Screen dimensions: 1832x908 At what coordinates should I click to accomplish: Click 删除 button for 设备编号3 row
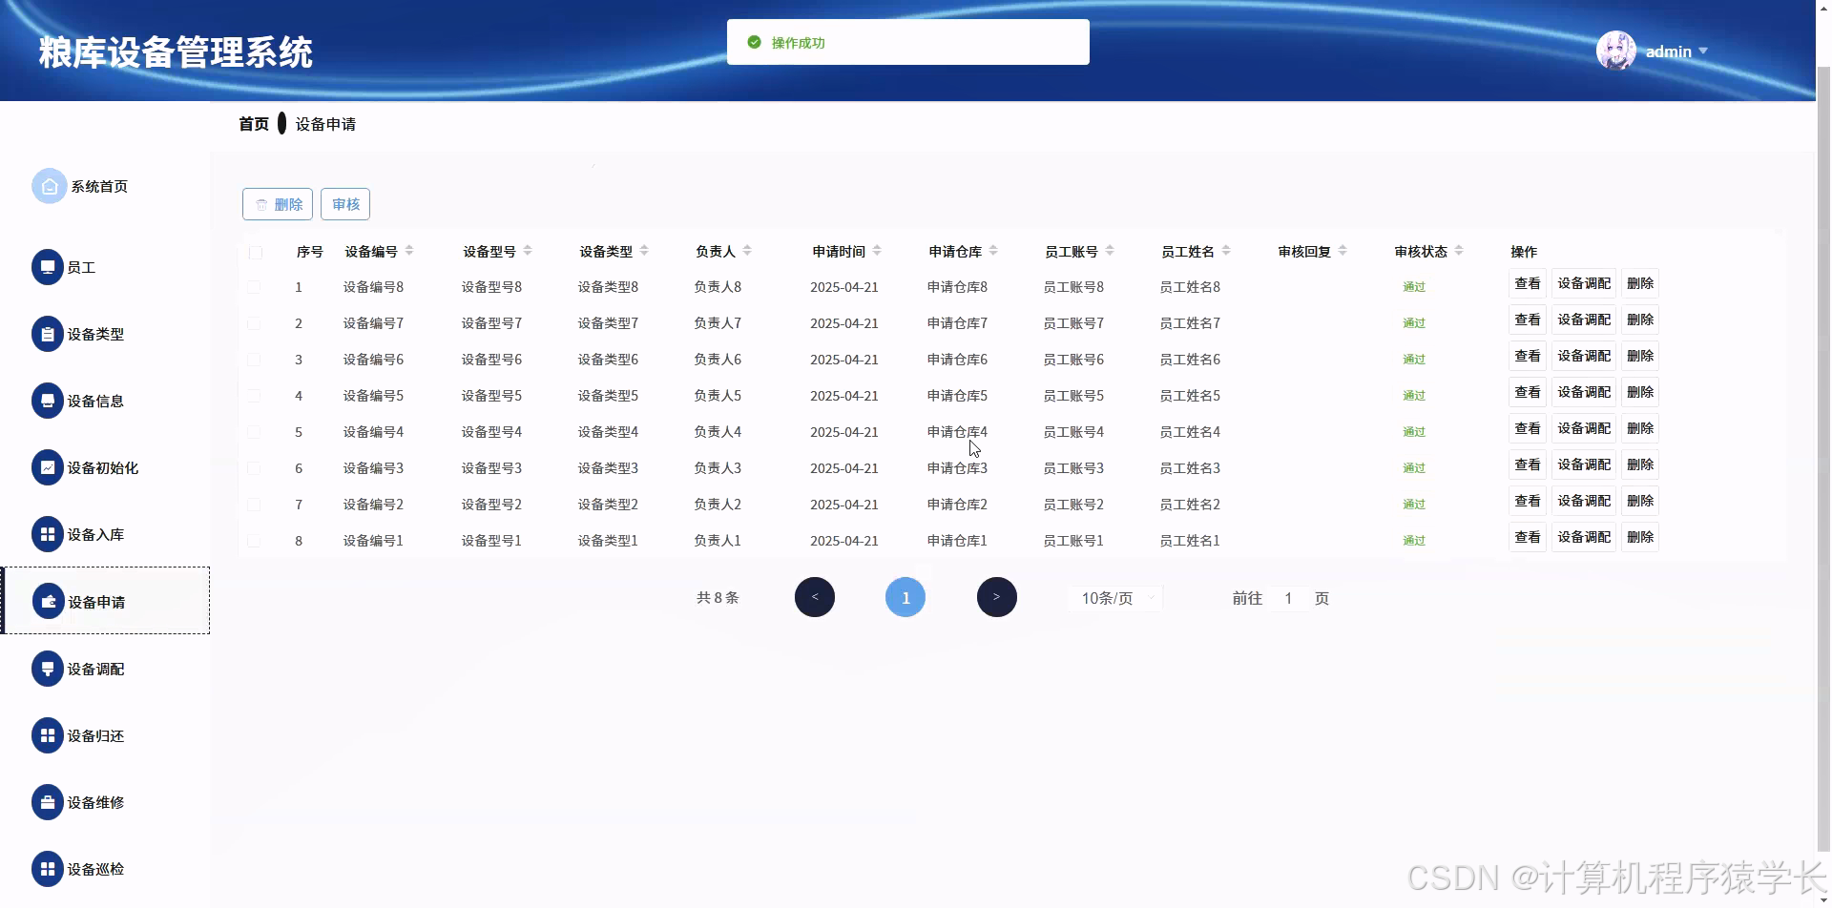pyautogui.click(x=1640, y=464)
